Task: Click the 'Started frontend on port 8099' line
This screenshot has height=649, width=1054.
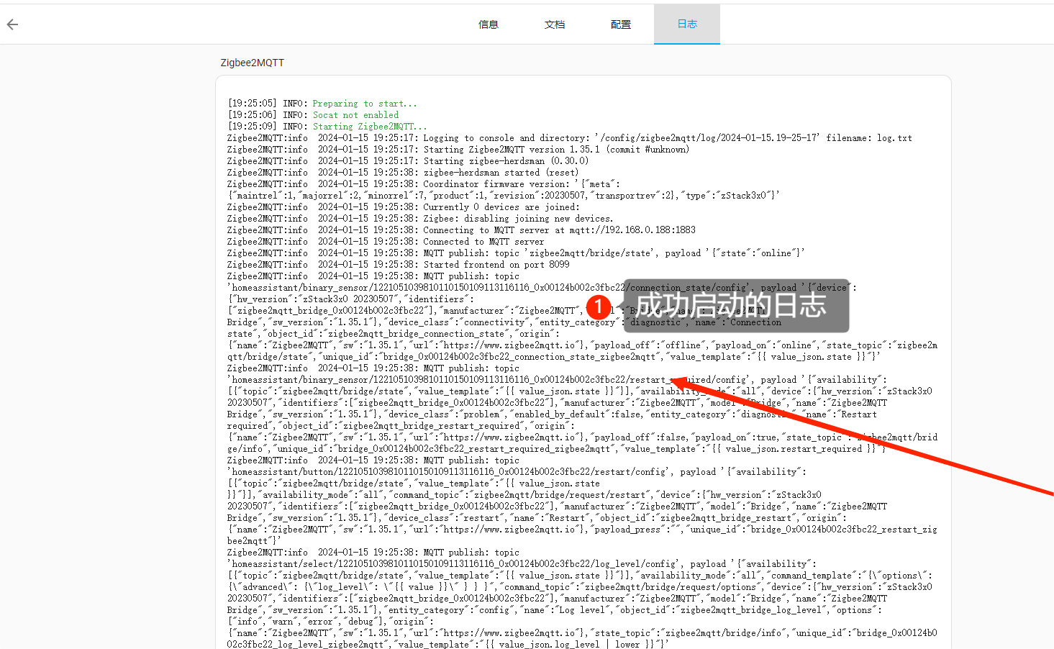Action: pyautogui.click(x=496, y=265)
